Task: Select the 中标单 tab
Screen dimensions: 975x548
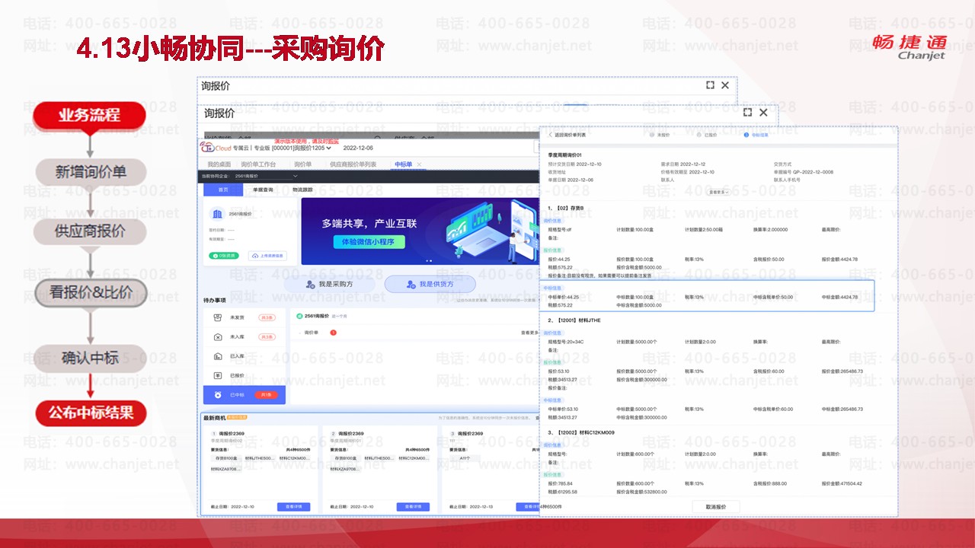Action: pos(403,164)
